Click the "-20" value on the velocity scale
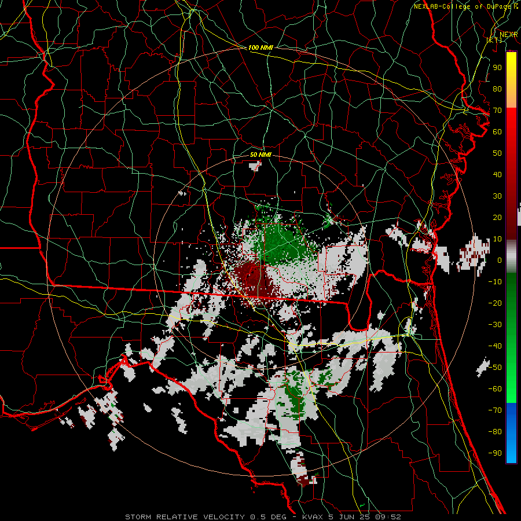 click(495, 303)
